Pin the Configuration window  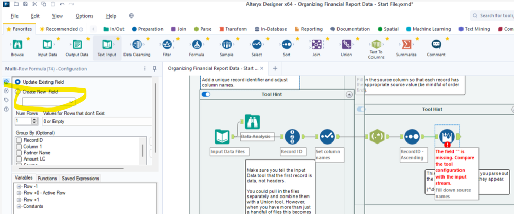tap(155, 69)
